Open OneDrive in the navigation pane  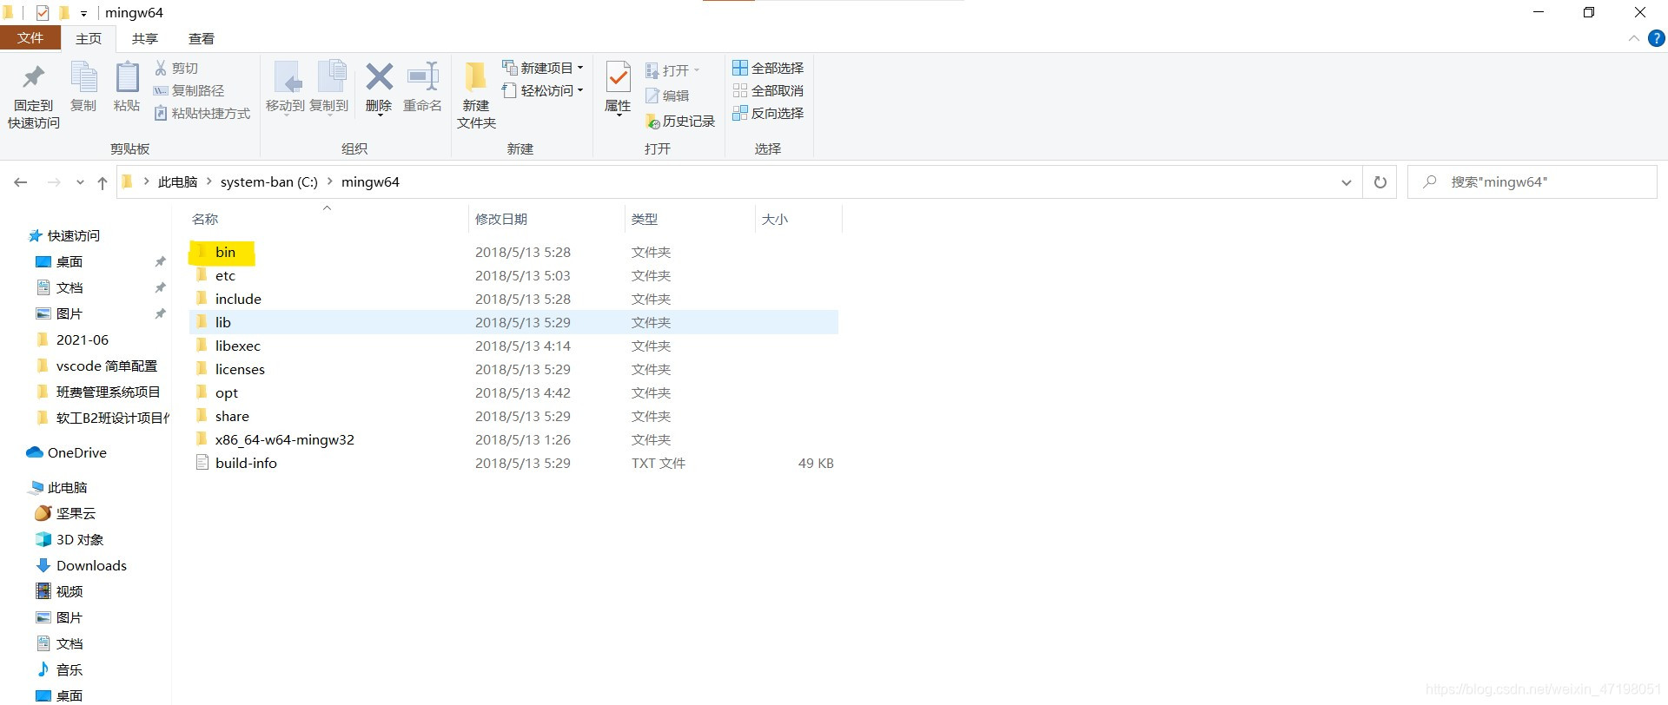click(x=67, y=452)
